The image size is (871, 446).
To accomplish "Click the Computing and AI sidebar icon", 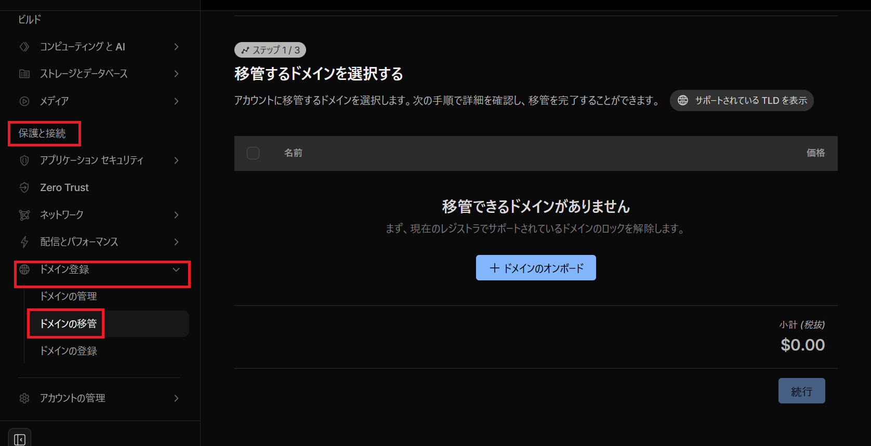I will tap(24, 47).
